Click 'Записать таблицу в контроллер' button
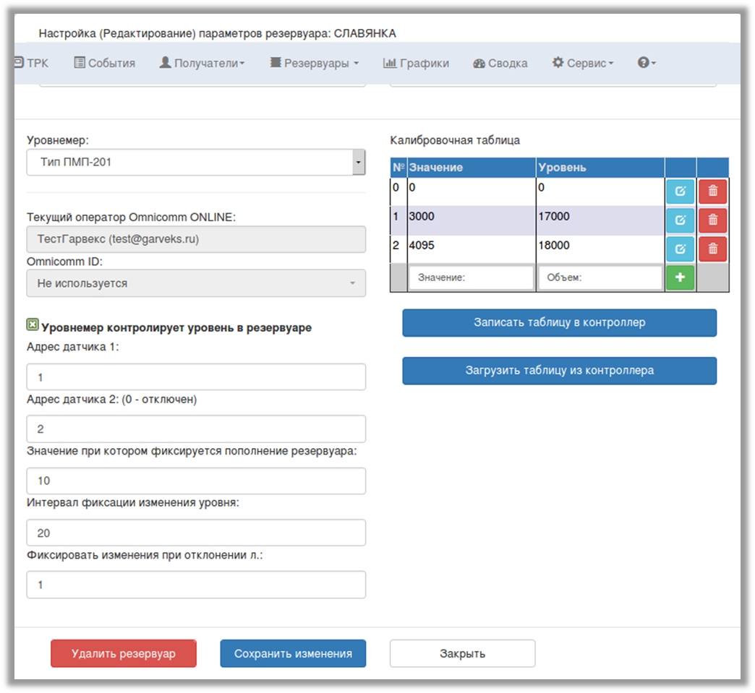 tap(559, 323)
